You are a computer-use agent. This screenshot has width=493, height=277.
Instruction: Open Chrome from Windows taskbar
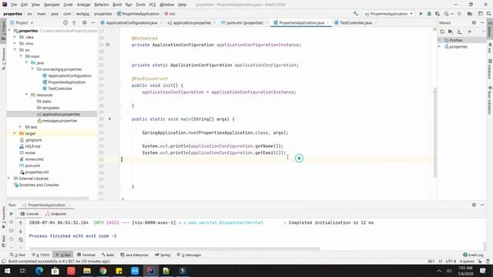[102, 270]
